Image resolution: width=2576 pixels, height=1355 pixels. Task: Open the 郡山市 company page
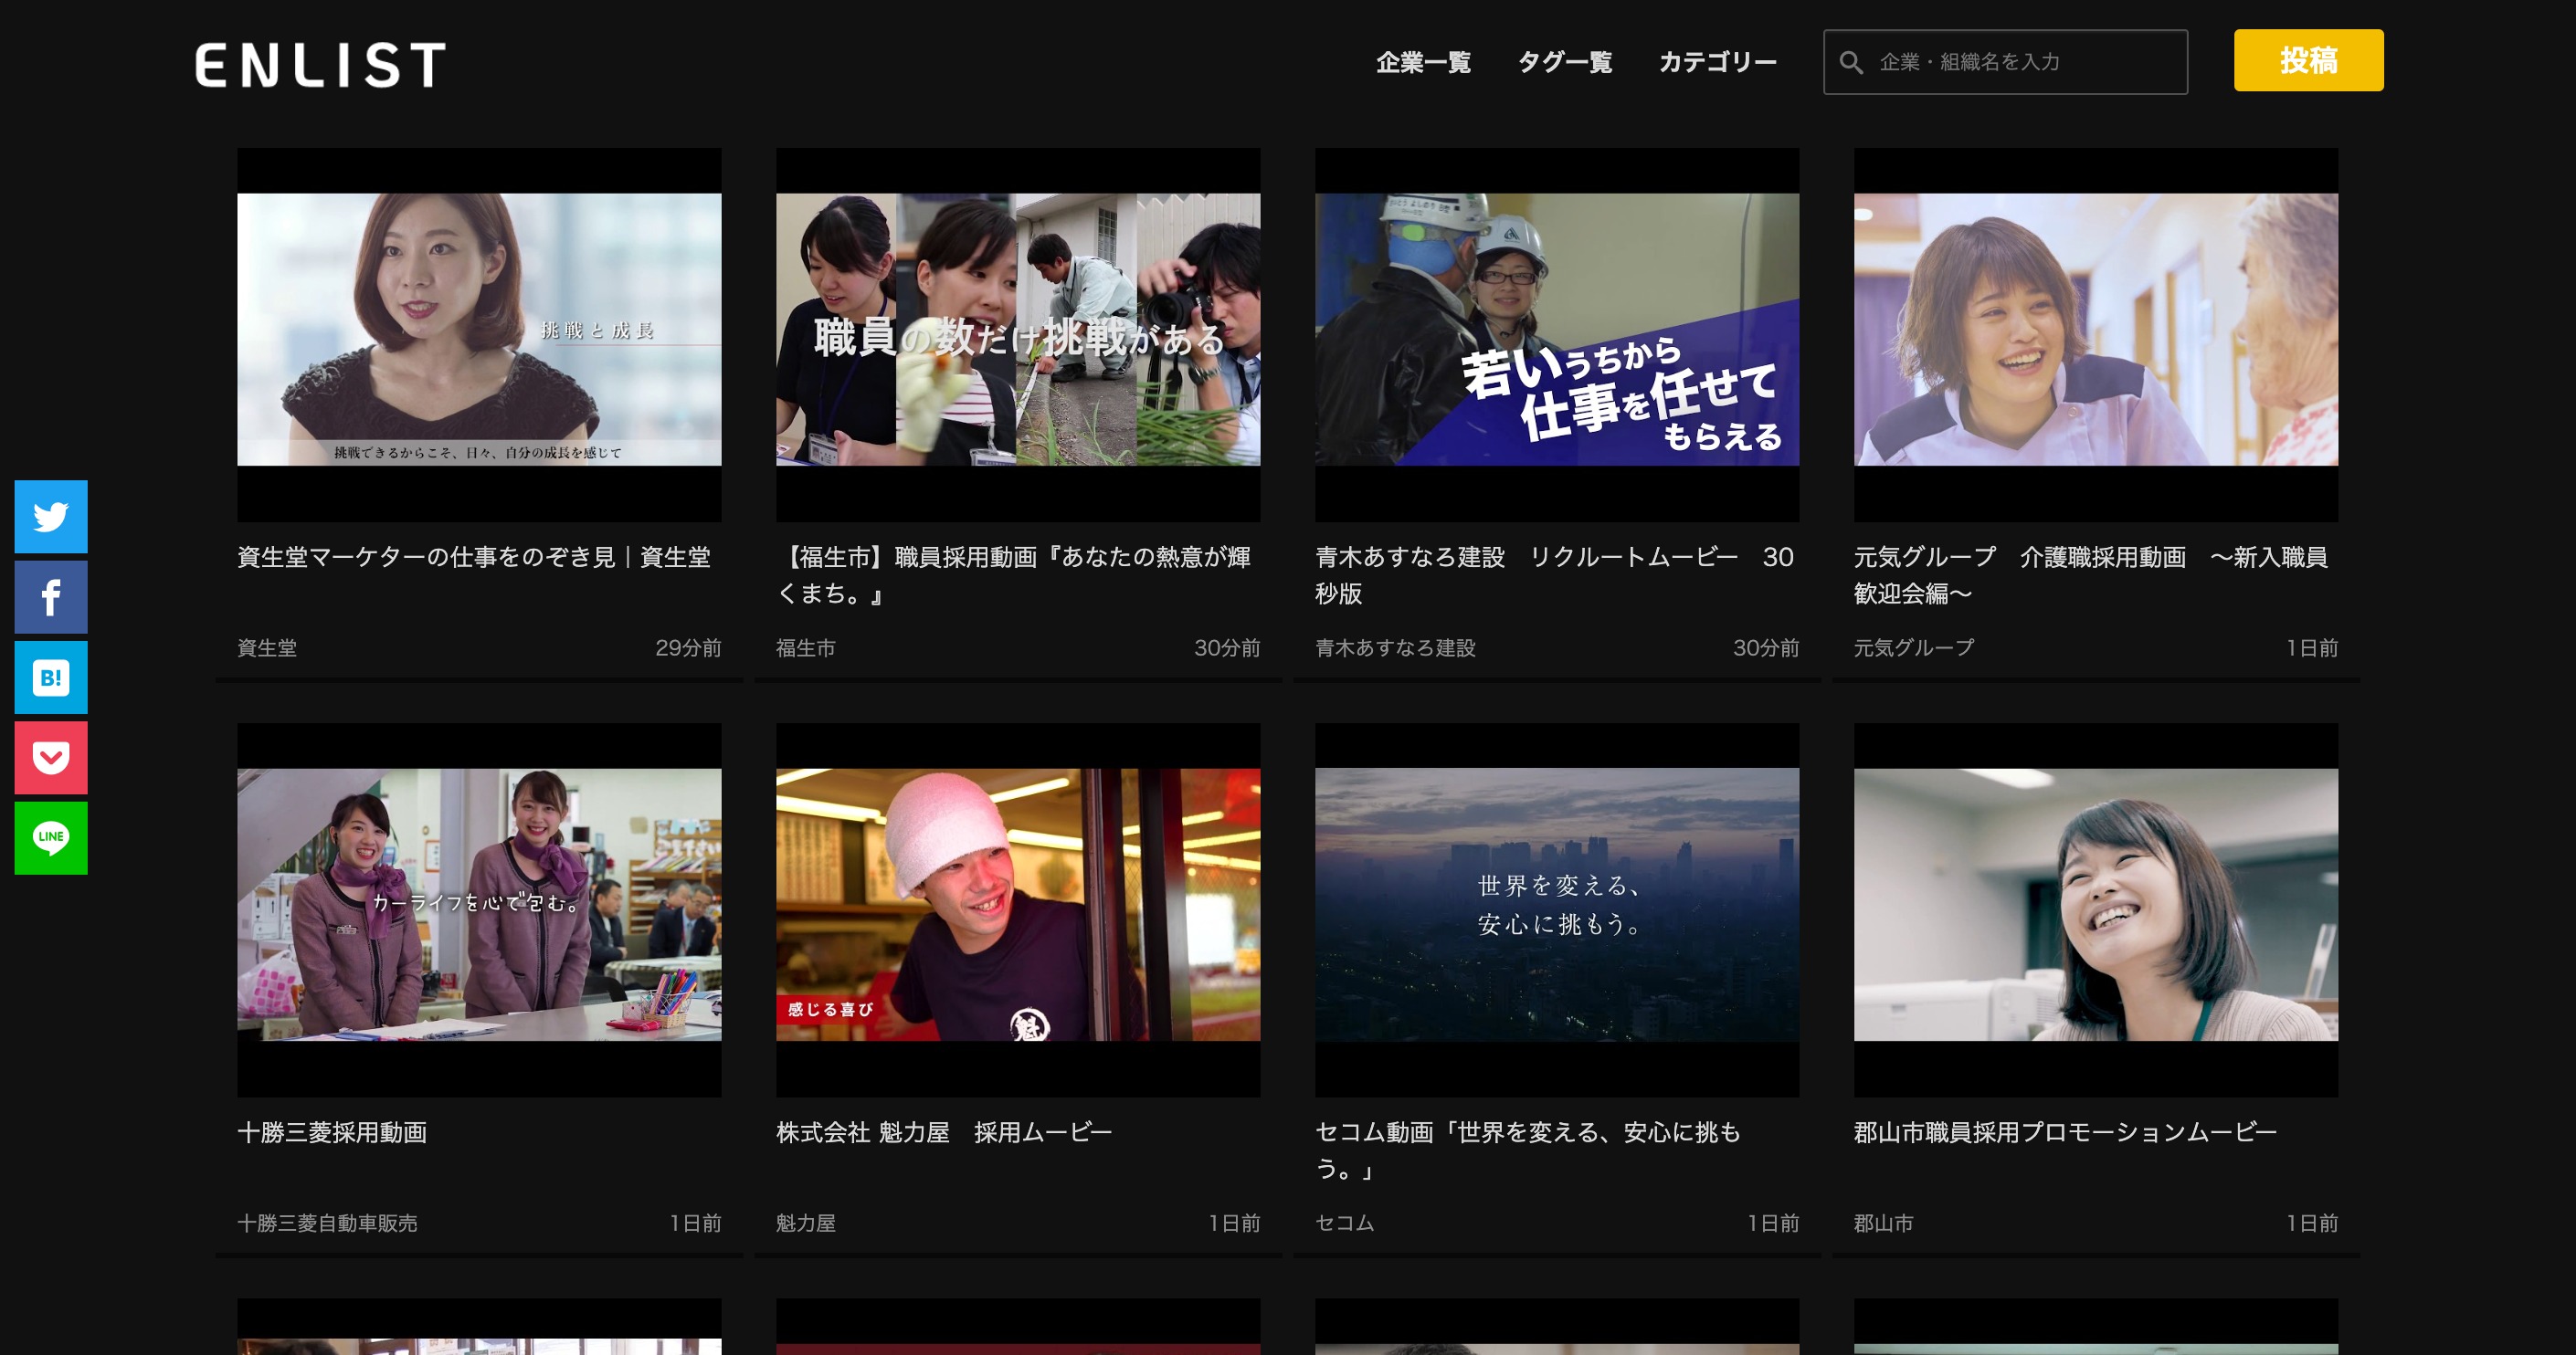(x=1884, y=1222)
